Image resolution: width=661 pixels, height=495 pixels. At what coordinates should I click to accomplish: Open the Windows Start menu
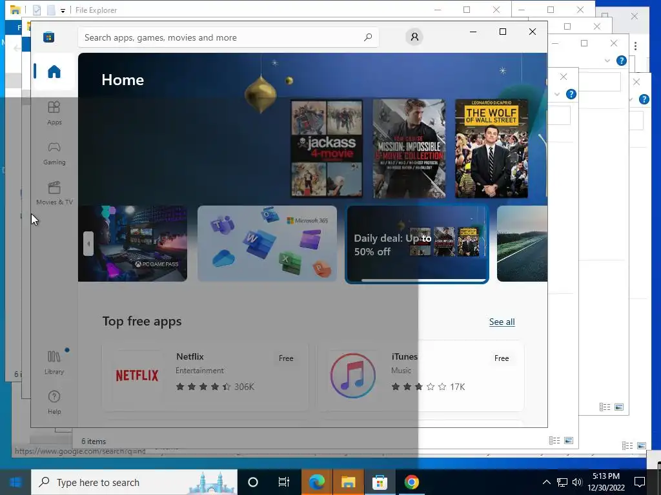click(x=15, y=482)
